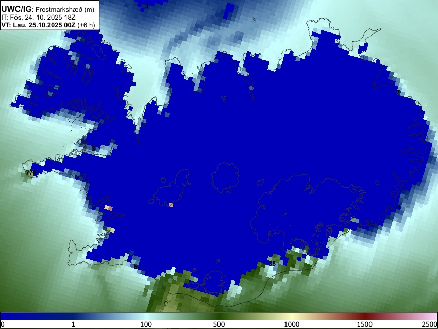Click the 'VT: Lau. 25.10.2025 00Z' valid time
Viewport: 438px width, 329px height.
[38, 25]
